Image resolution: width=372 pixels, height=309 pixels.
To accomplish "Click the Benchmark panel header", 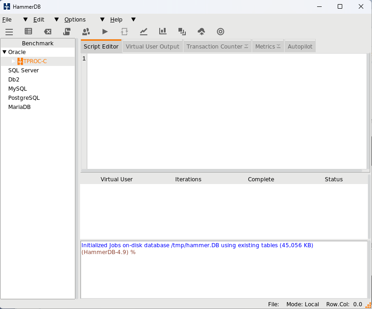I will coord(38,43).
